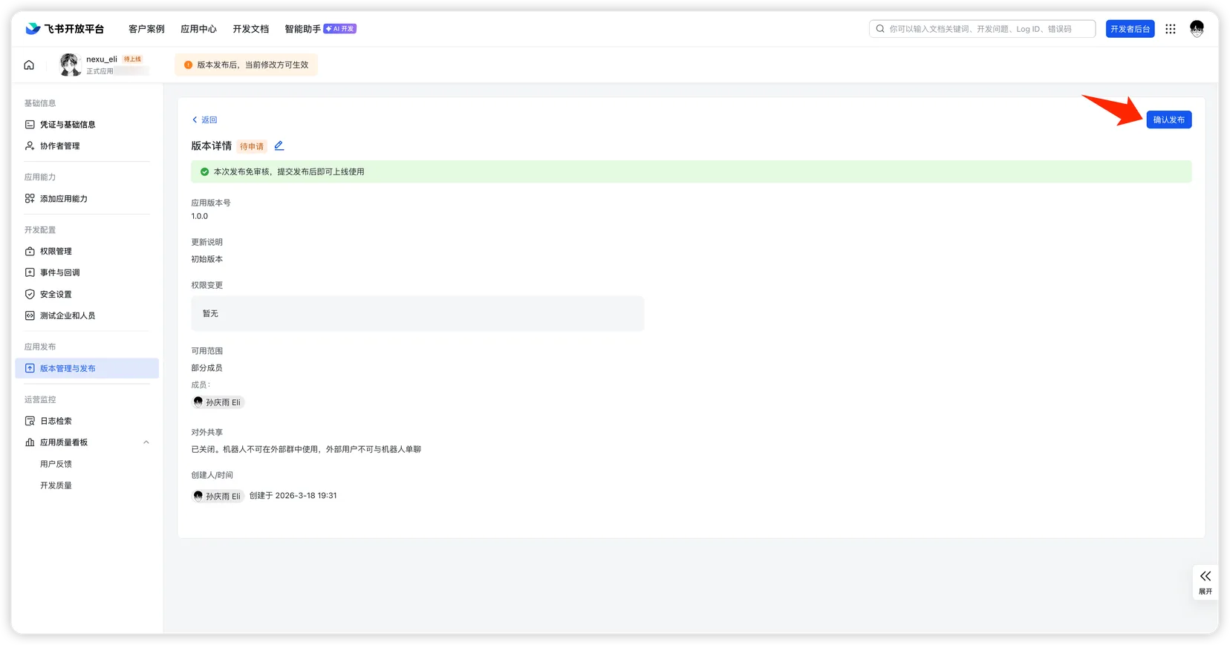Open 智能助手 AI 开发 menu item

pyautogui.click(x=320, y=29)
